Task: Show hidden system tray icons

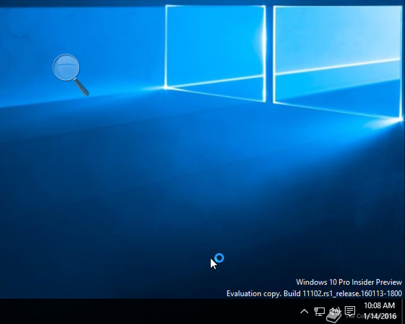Action: tap(304, 311)
